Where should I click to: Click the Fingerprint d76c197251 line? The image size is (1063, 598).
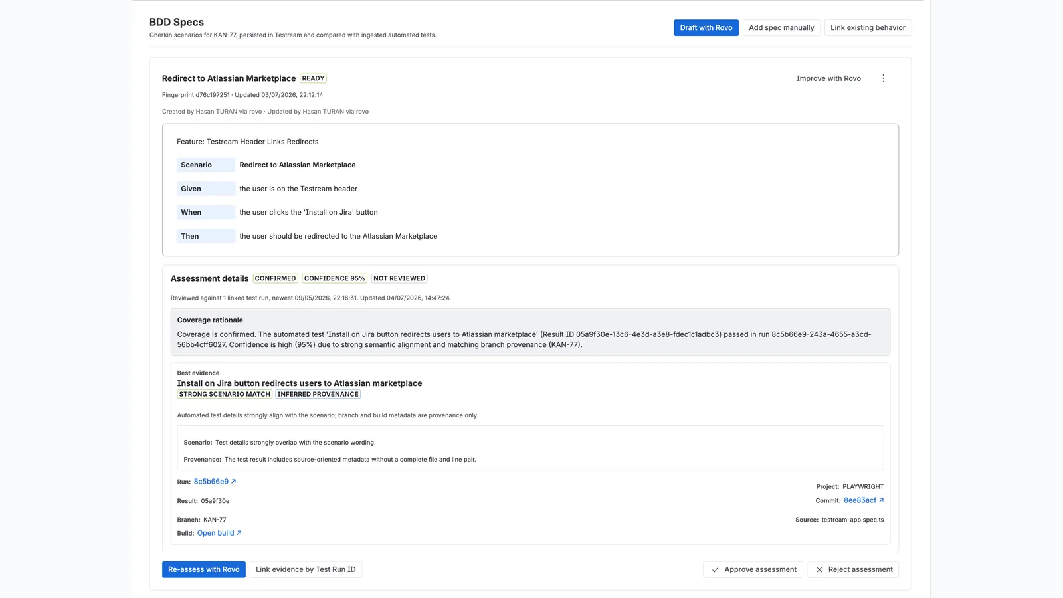pyautogui.click(x=242, y=95)
